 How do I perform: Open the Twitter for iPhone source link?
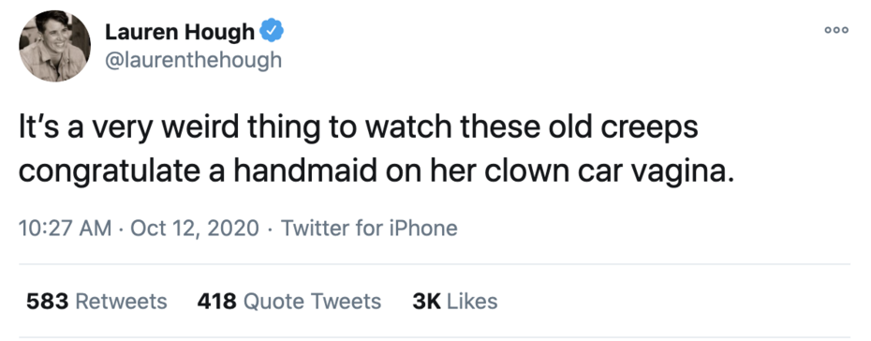pos(369,229)
